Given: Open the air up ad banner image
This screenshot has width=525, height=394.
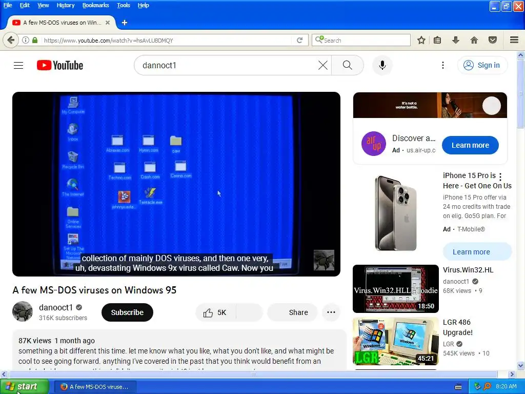Looking at the screenshot, I should [x=430, y=105].
